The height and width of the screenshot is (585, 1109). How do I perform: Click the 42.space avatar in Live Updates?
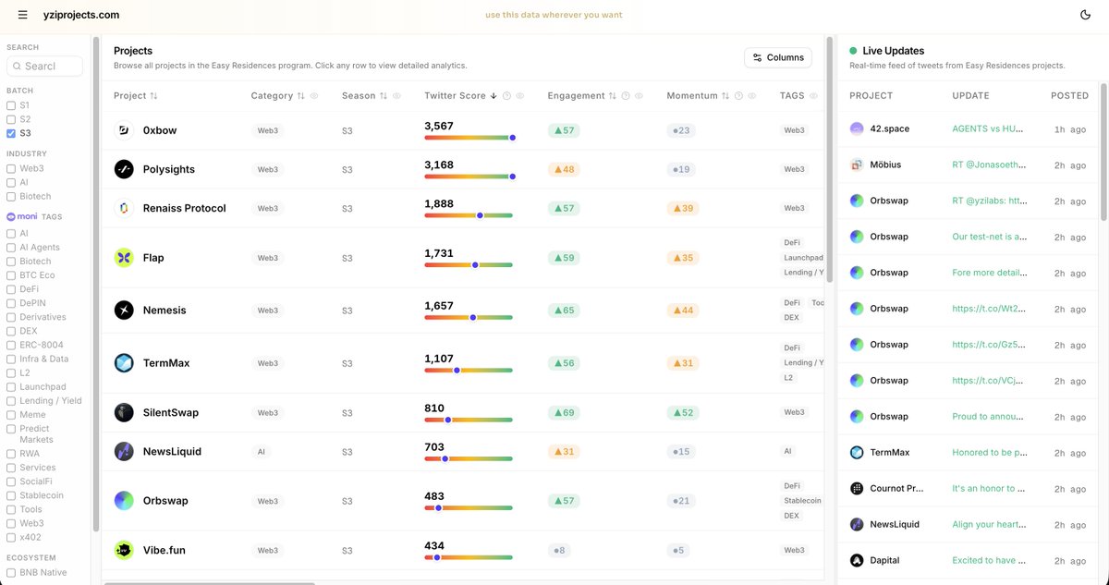point(857,128)
